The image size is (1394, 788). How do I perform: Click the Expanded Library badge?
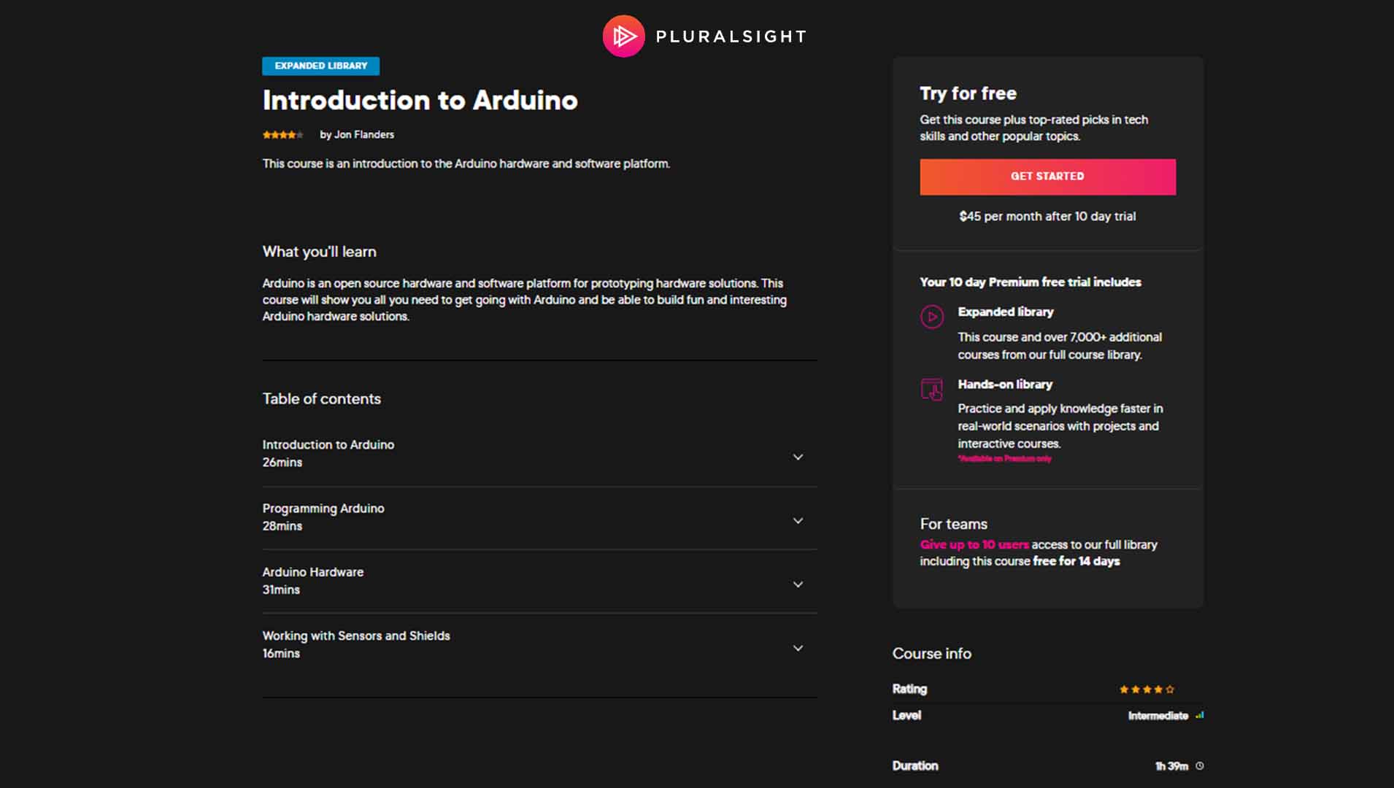(320, 66)
